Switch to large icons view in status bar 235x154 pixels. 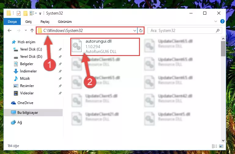tap(221, 146)
